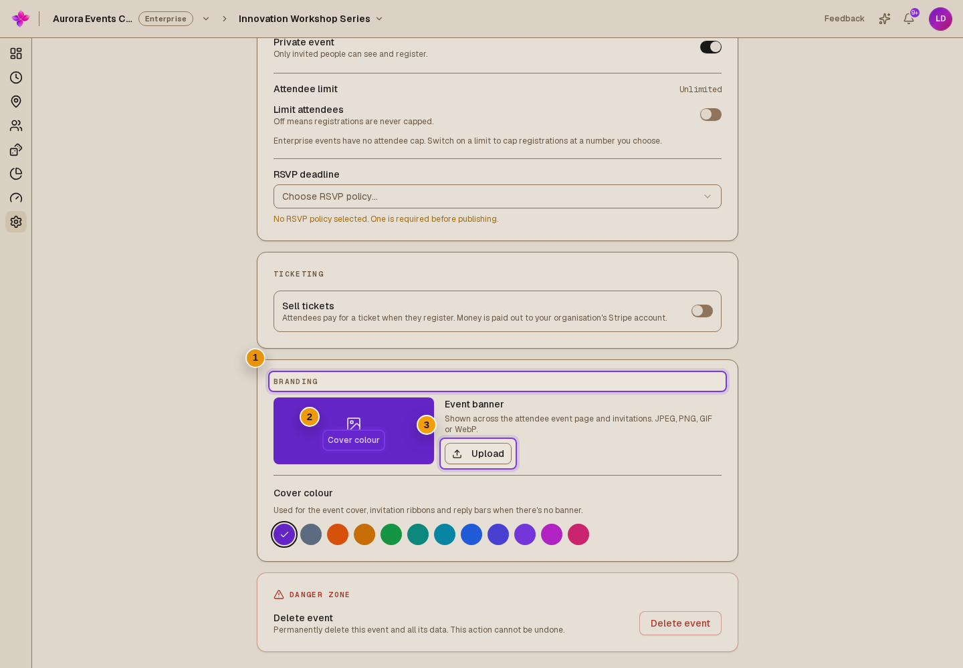This screenshot has width=963, height=668.
Task: Turn on the Sell tickets switch
Action: pos(702,311)
